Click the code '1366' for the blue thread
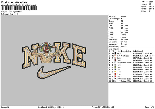This screenshot has height=109, width=155. tap(135, 70)
